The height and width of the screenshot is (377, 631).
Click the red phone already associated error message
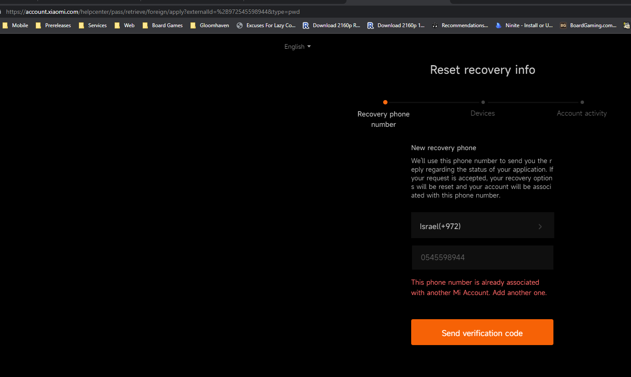479,287
